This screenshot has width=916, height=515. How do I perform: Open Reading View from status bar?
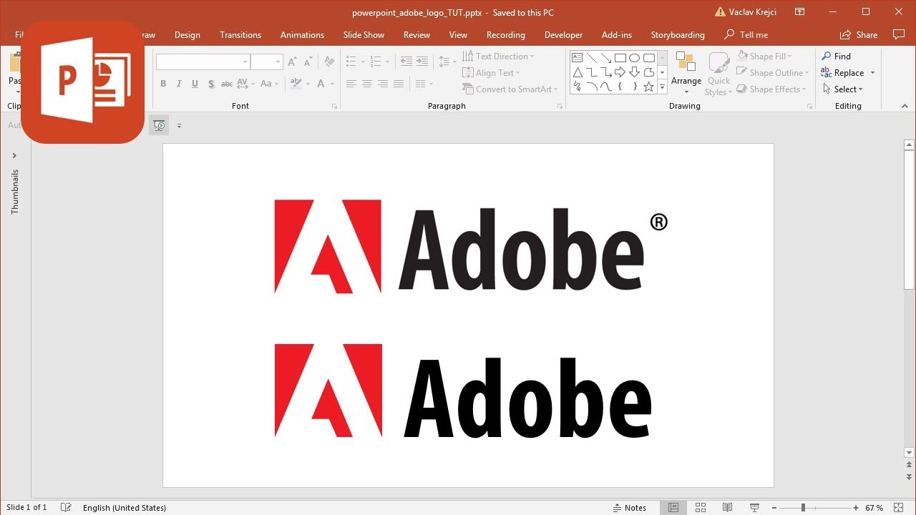[727, 508]
